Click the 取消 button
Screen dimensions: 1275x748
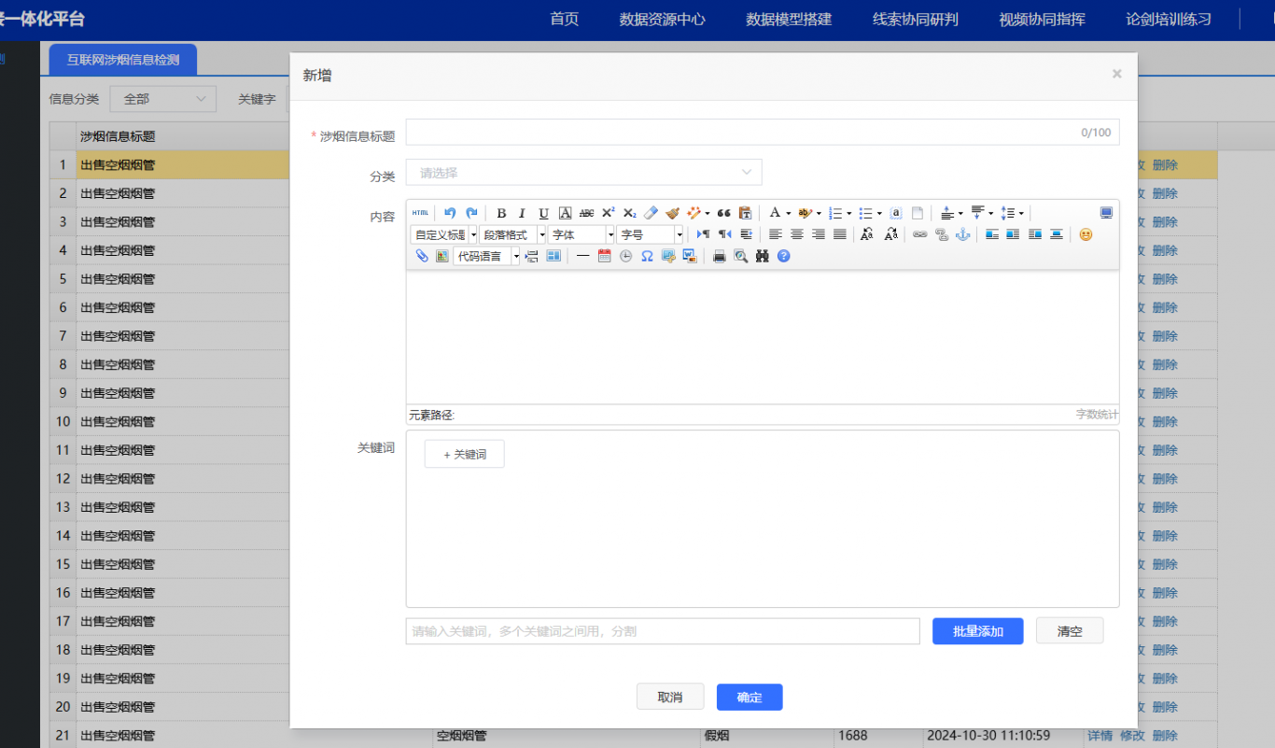click(x=670, y=698)
